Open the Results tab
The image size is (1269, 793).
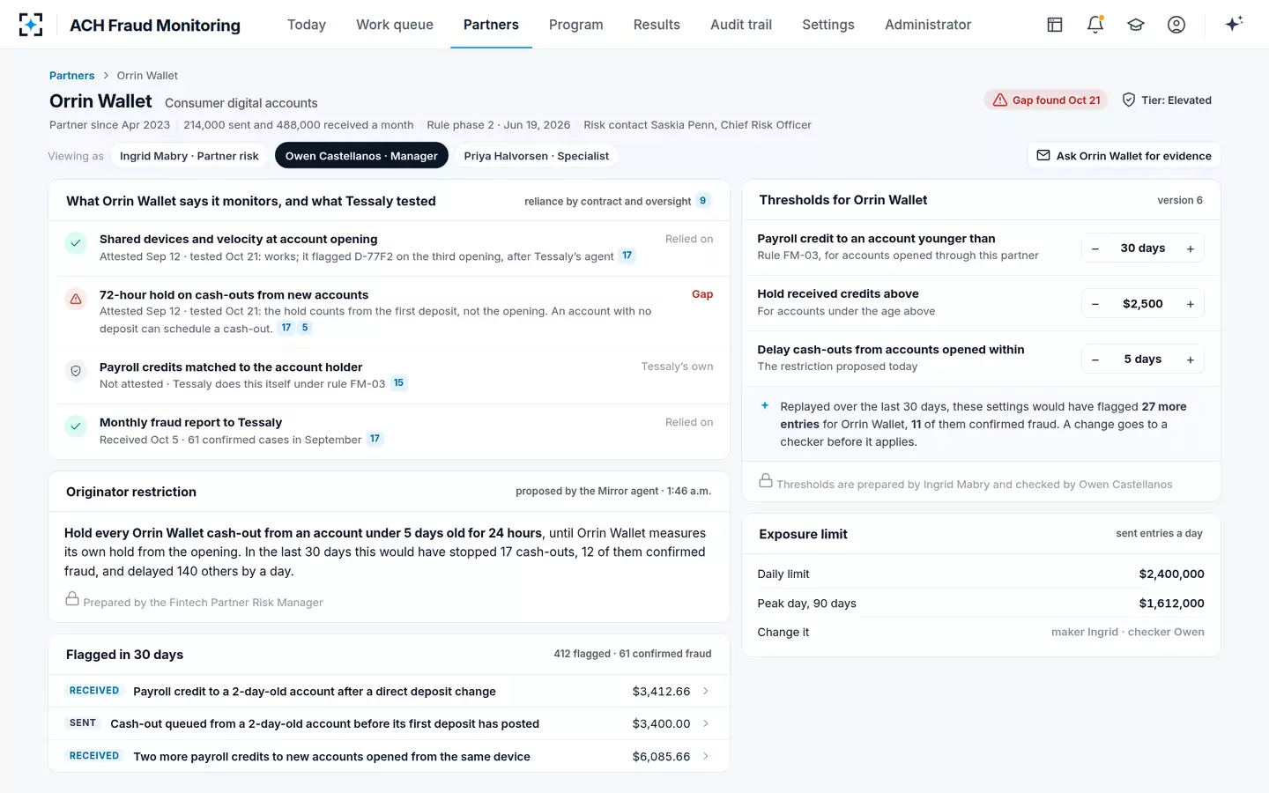pyautogui.click(x=657, y=25)
